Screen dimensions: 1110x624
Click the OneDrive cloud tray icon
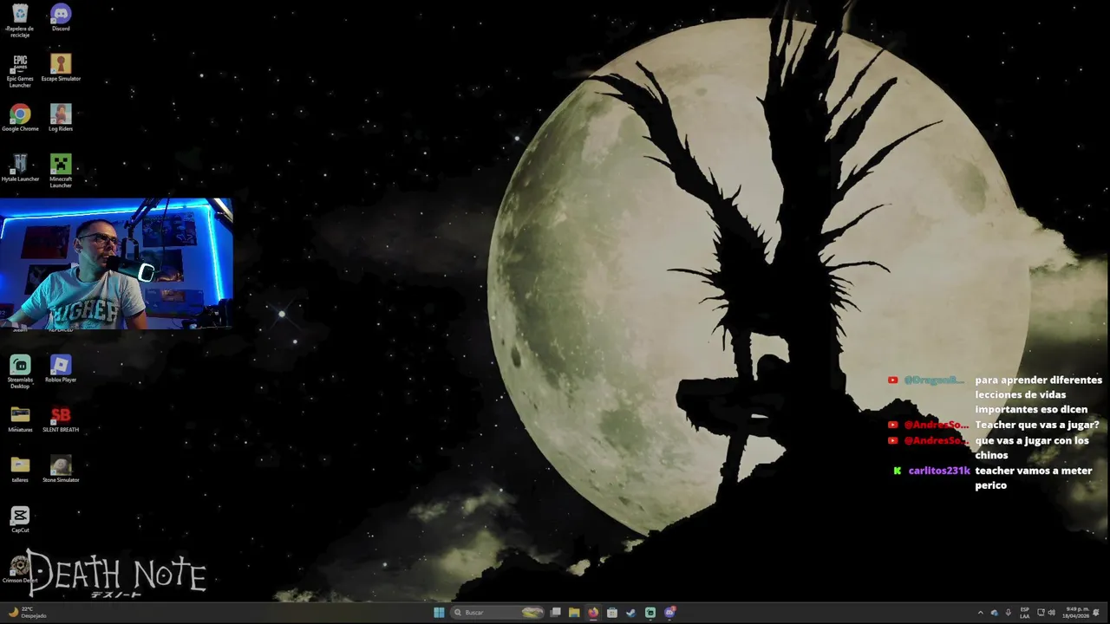pyautogui.click(x=995, y=613)
